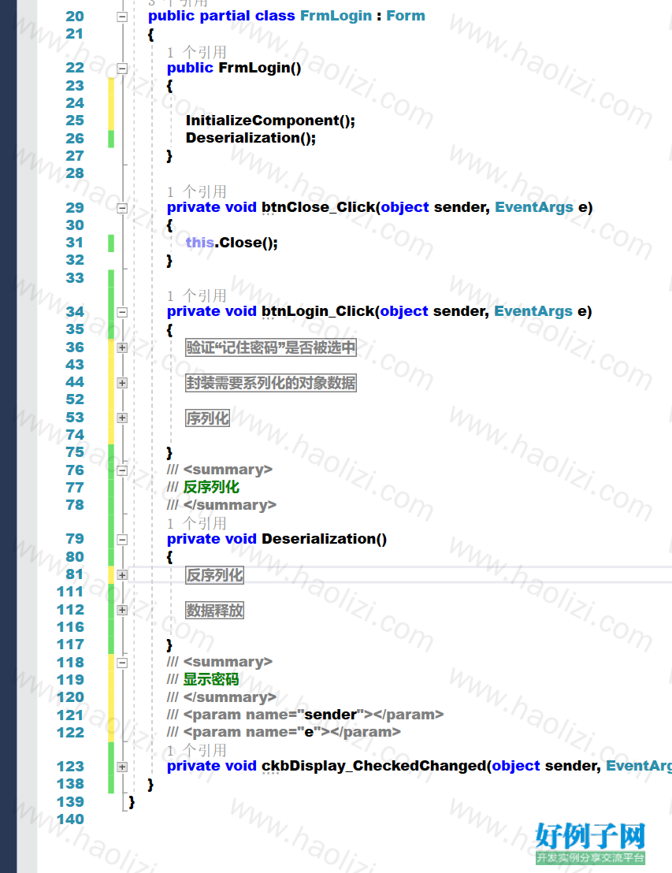This screenshot has width=672, height=873.
Task: Collapse the Deserialization method at line 79
Action: (122, 540)
